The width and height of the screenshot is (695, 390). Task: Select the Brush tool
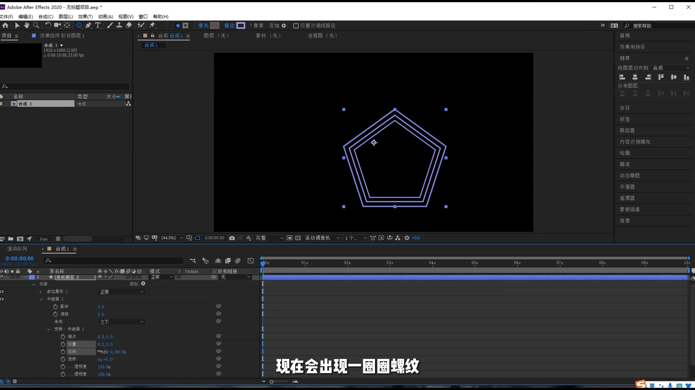pos(110,25)
